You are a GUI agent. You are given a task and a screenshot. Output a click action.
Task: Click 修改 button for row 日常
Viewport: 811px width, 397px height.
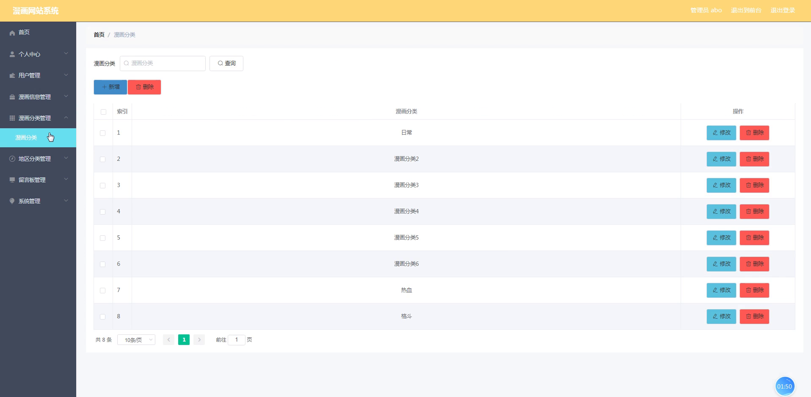pyautogui.click(x=721, y=133)
